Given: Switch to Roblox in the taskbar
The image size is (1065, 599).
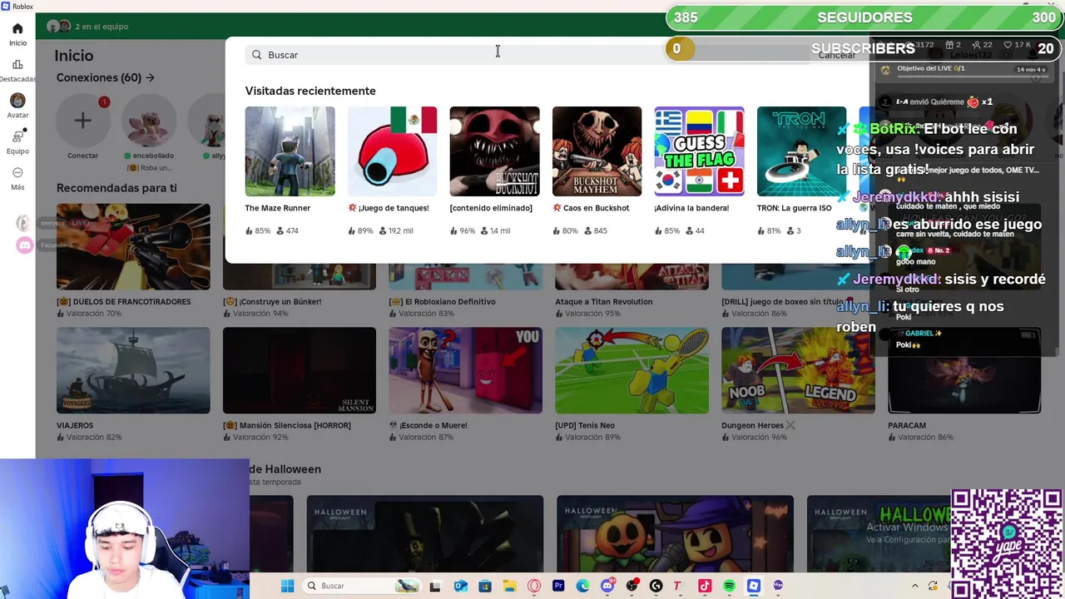Looking at the screenshot, I should (754, 587).
